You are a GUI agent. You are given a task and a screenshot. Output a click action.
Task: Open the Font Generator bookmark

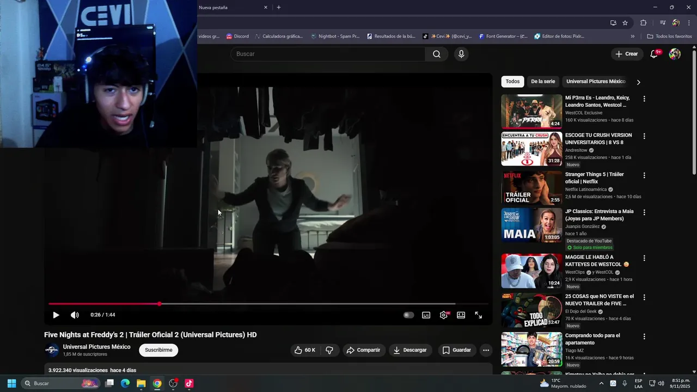[x=503, y=36]
